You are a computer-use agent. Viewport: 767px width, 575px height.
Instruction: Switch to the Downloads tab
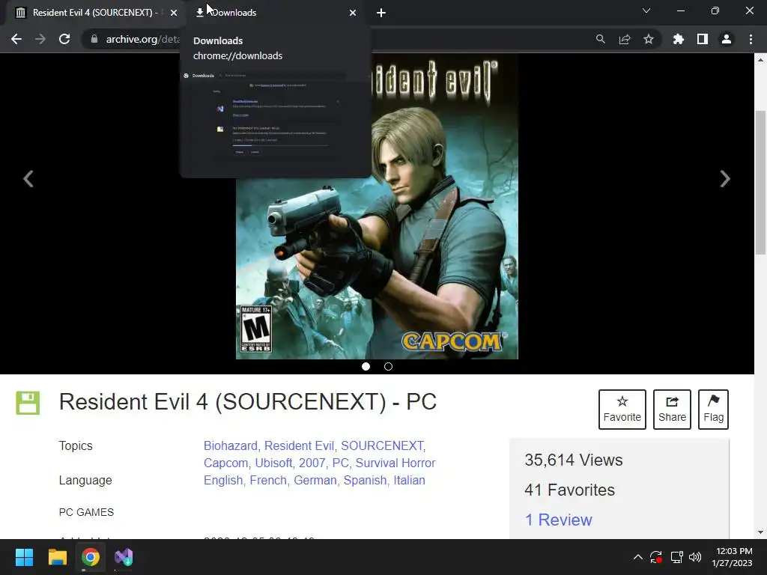coord(276,13)
